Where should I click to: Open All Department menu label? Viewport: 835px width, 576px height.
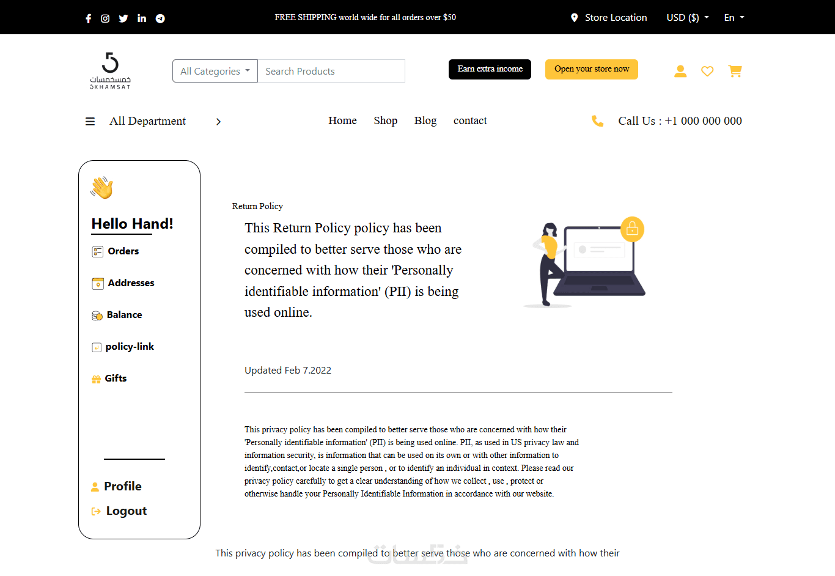[x=147, y=121]
